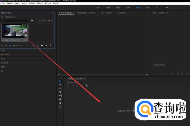
Task: Select the Pen tool
Action: (x=60, y=99)
